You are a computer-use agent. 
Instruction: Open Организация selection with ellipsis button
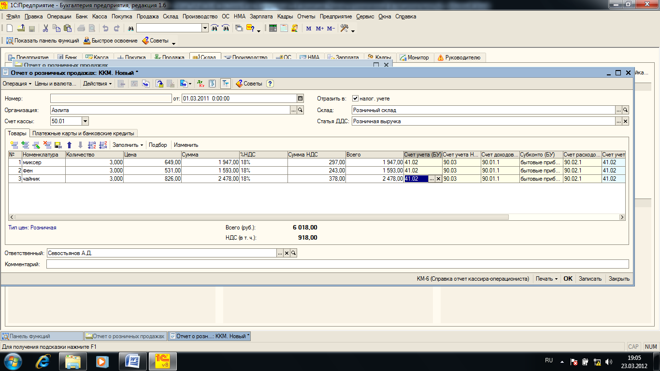[293, 110]
